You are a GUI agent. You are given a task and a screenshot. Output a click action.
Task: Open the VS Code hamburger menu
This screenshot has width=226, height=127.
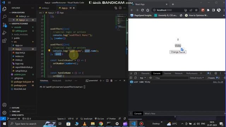click(x=10, y=2)
